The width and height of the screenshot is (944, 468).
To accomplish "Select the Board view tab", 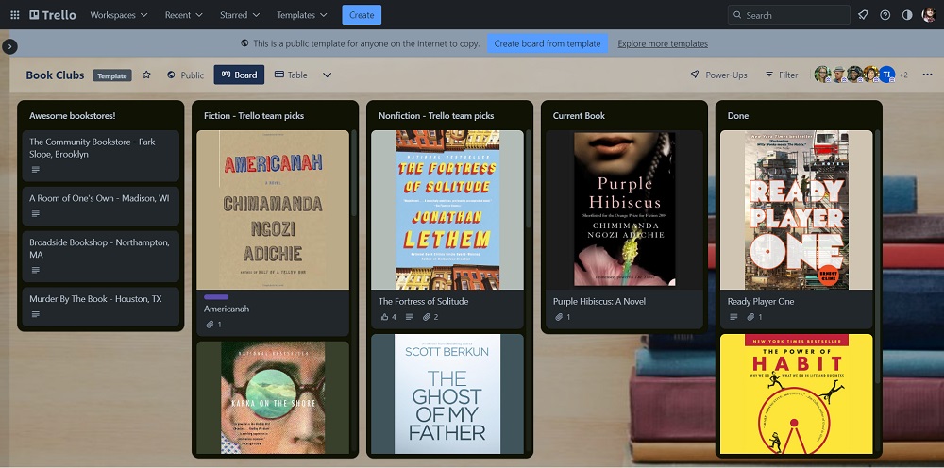I will point(239,75).
